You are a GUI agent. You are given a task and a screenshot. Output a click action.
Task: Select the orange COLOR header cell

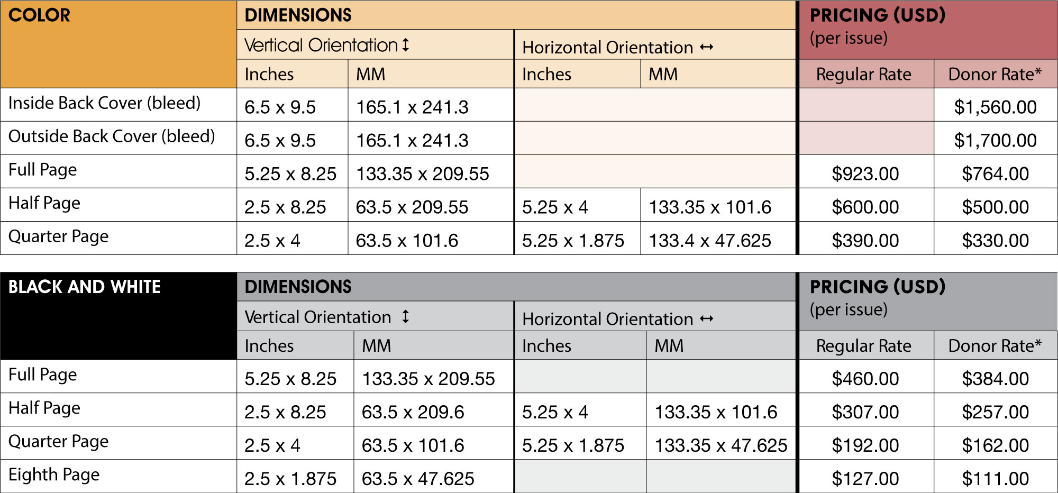[x=118, y=44]
